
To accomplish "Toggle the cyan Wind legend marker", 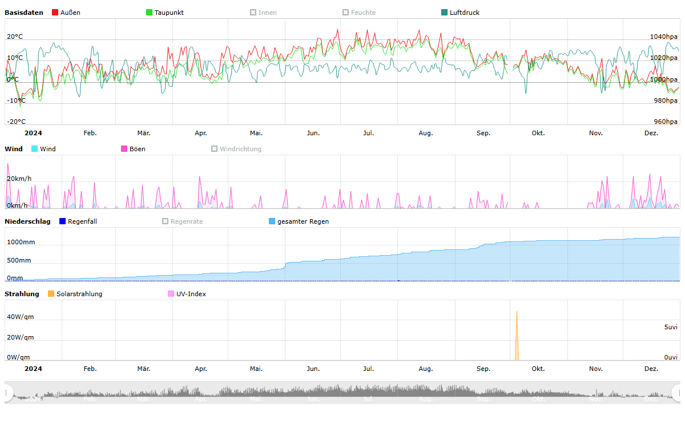I will [35, 149].
